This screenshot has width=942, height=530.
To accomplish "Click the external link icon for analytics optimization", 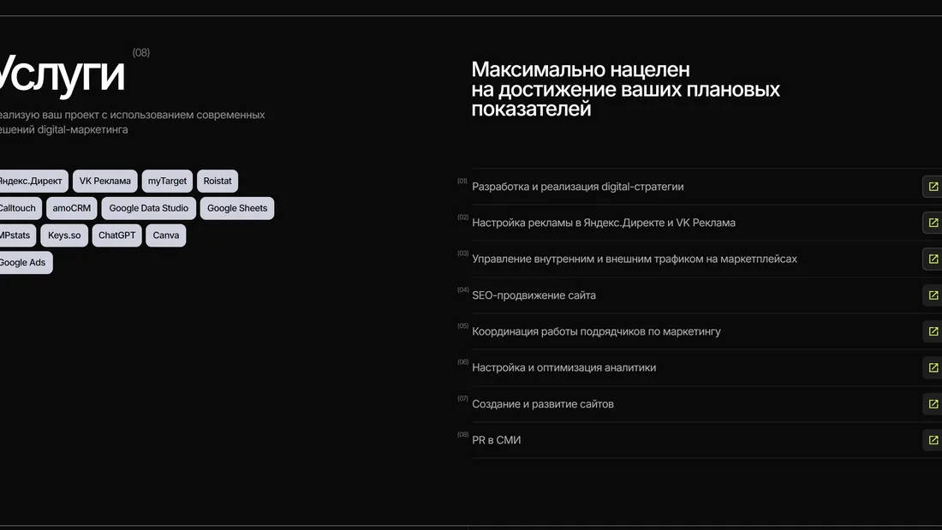I will point(932,367).
